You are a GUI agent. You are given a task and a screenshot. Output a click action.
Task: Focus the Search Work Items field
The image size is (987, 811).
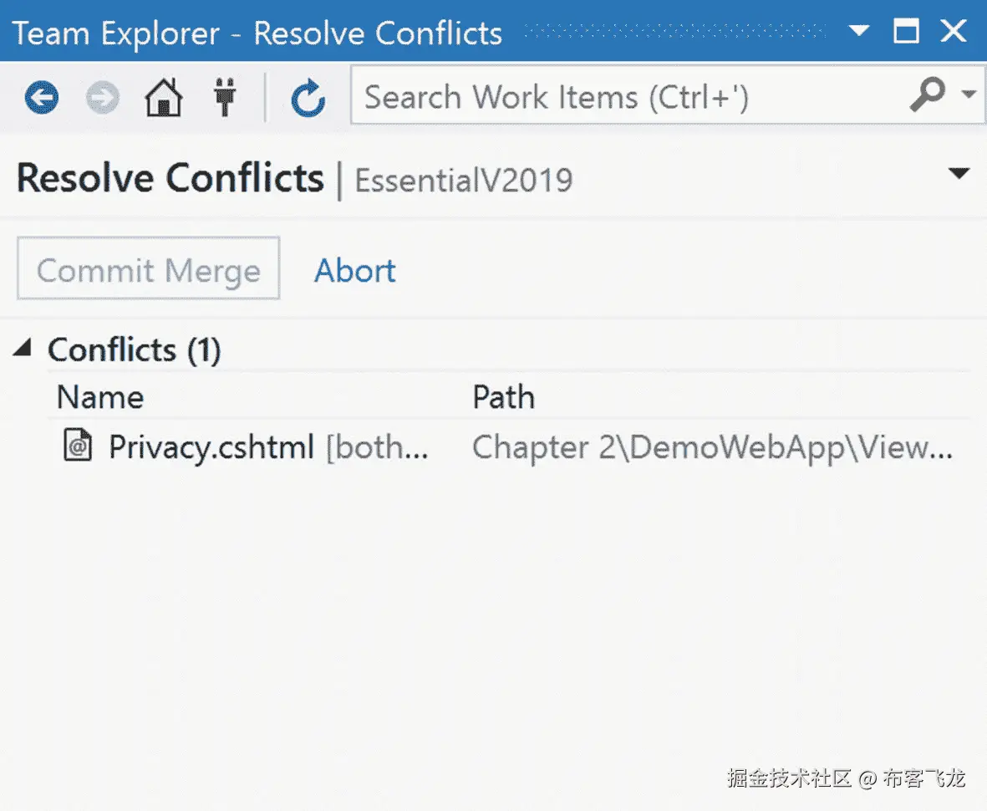pos(627,97)
